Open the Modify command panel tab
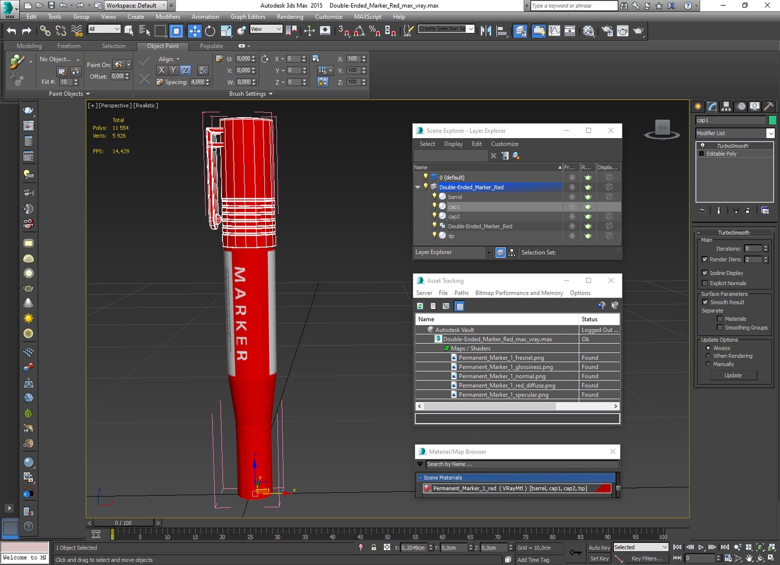Image resolution: width=780 pixels, height=565 pixels. pyautogui.click(x=712, y=106)
